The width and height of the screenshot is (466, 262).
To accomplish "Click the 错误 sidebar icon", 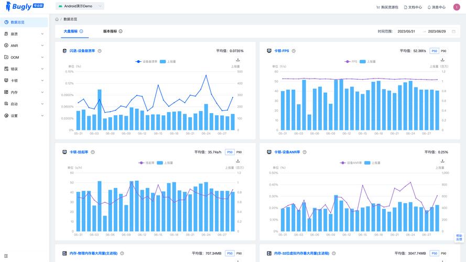I will [x=6, y=69].
